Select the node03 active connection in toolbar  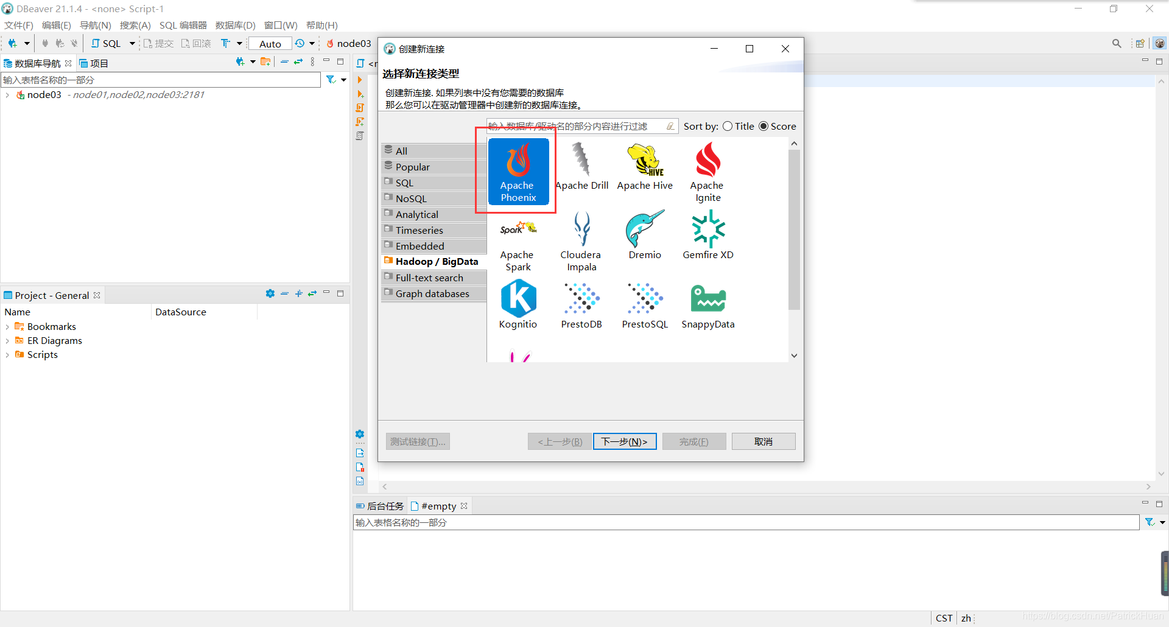pyautogui.click(x=348, y=43)
